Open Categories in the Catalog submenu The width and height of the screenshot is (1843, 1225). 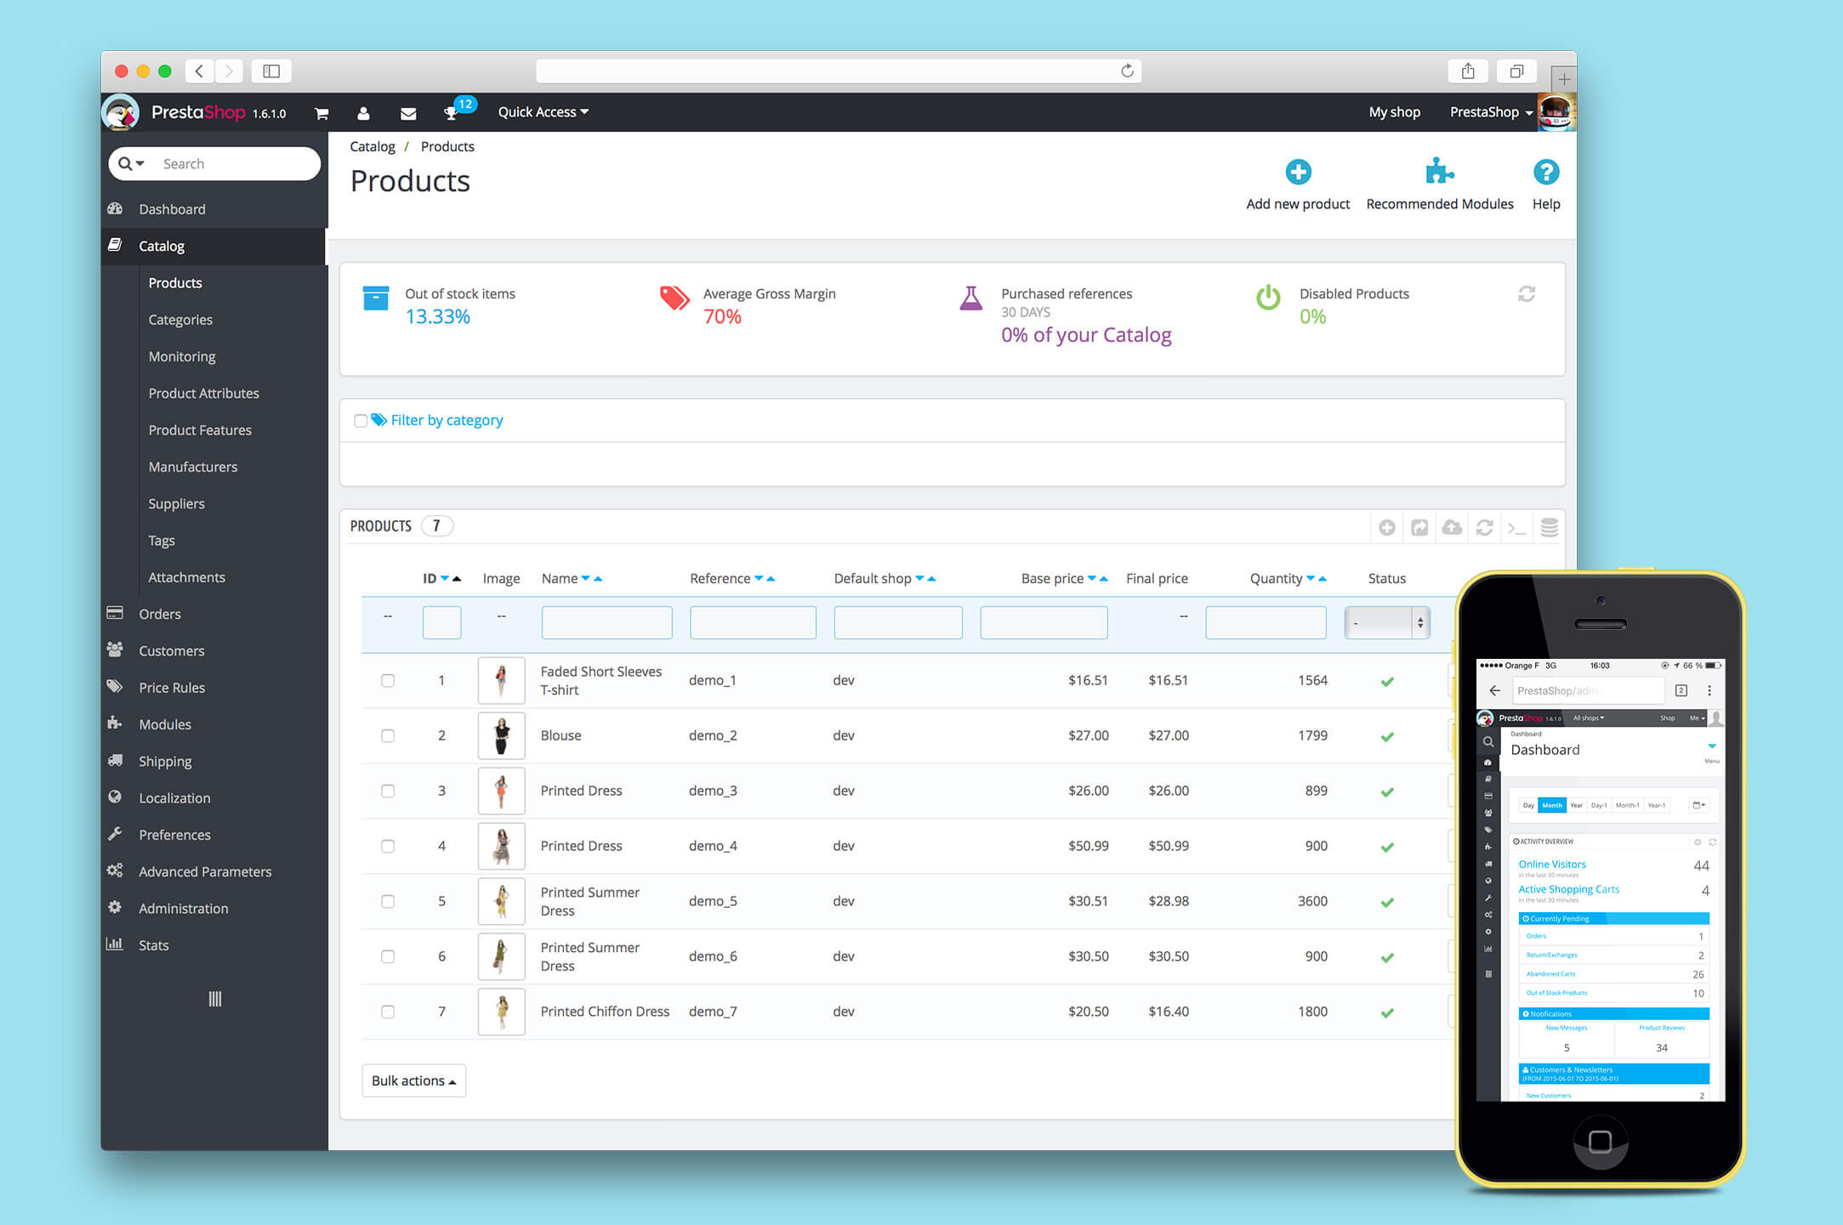pos(180,320)
